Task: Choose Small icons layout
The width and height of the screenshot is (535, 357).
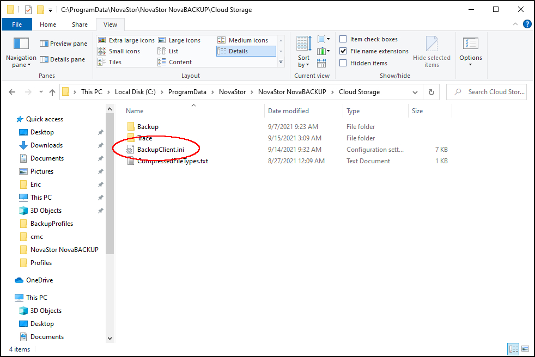Action: [119, 51]
